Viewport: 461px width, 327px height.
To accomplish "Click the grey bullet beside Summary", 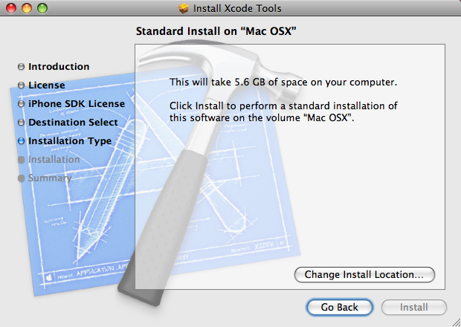I will click(21, 178).
